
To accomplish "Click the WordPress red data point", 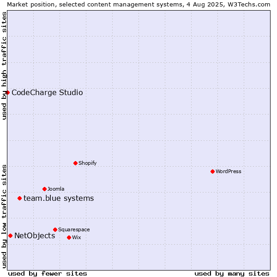I will pos(212,171).
